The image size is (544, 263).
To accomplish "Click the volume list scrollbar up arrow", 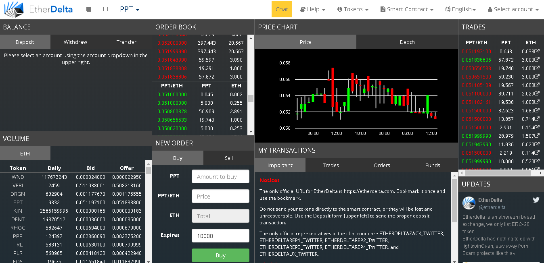I will pos(148,164).
